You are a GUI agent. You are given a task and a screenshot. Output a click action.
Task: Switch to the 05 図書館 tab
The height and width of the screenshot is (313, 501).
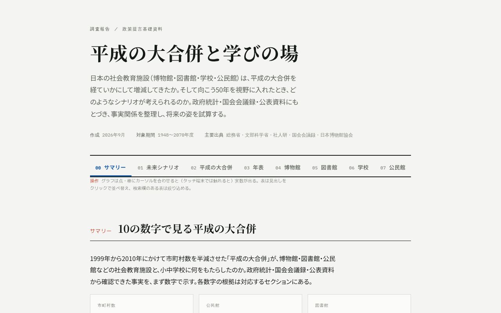[x=325, y=167]
